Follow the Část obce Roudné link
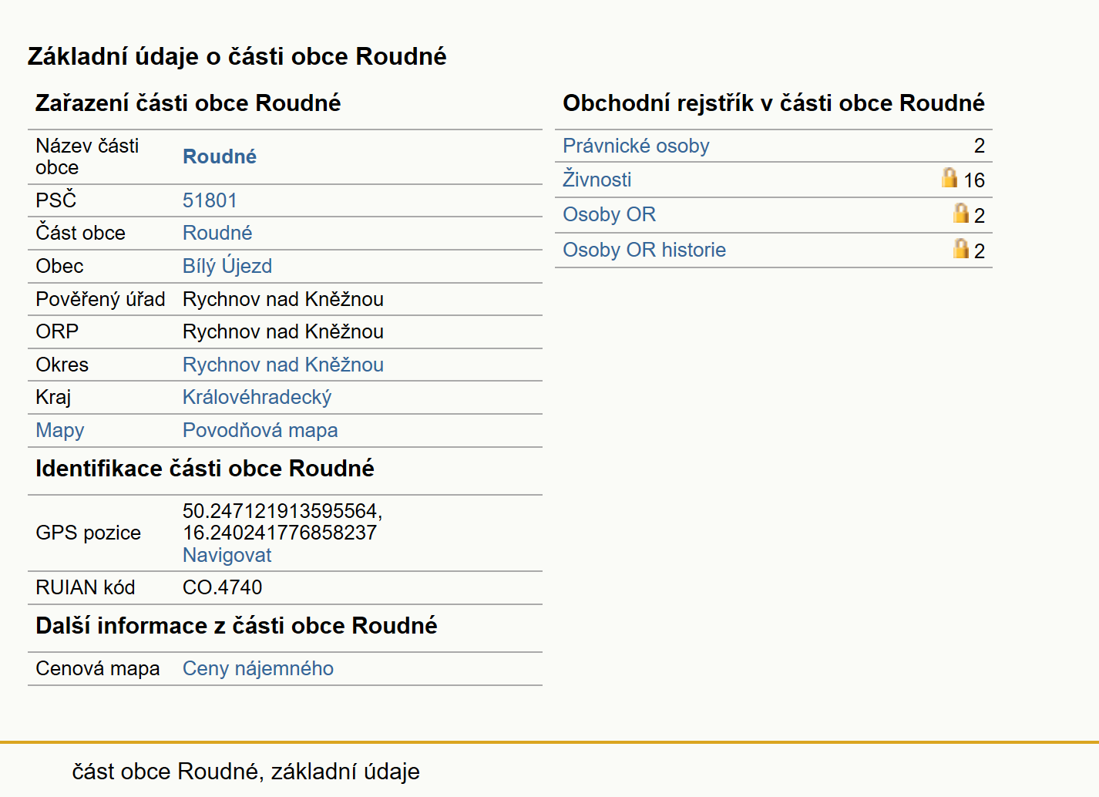This screenshot has height=797, width=1099. click(x=217, y=233)
